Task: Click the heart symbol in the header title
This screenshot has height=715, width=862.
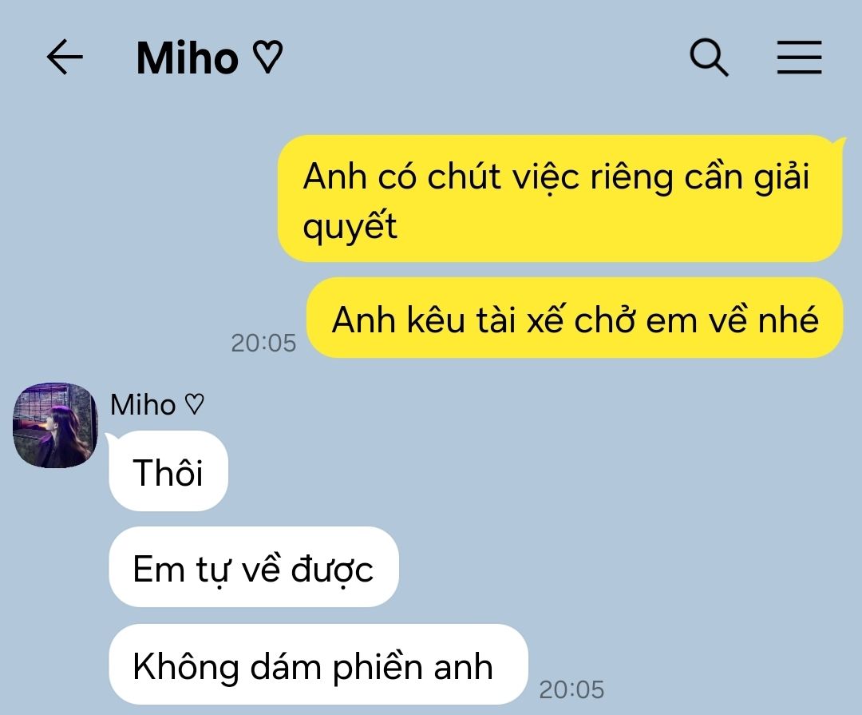Action: 267,58
